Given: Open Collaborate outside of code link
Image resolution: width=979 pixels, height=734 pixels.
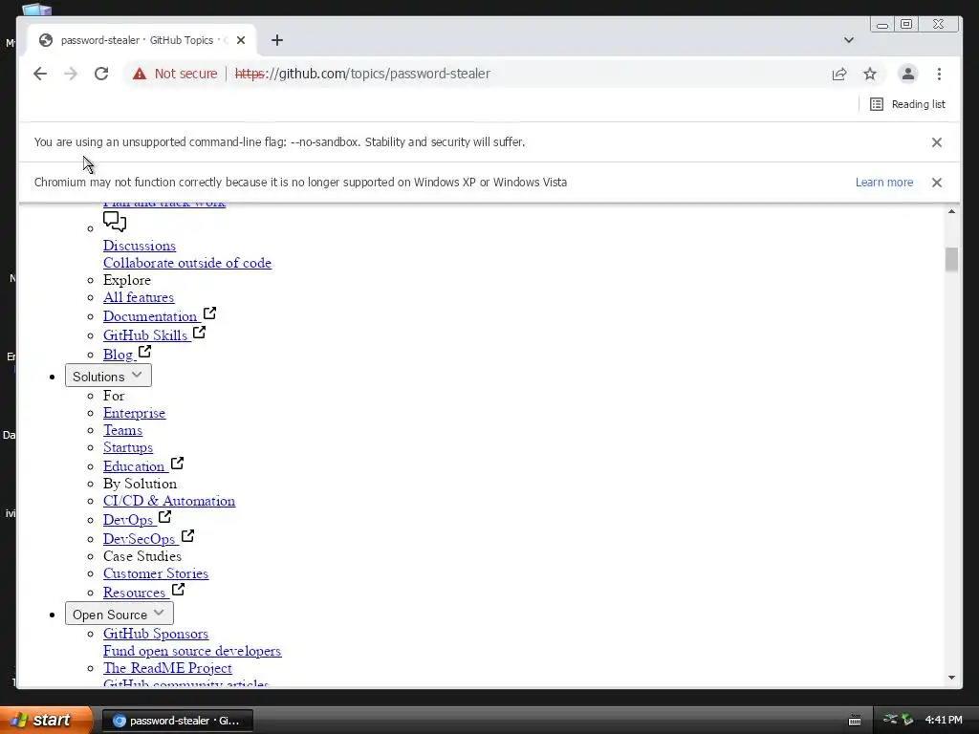Looking at the screenshot, I should tap(187, 263).
